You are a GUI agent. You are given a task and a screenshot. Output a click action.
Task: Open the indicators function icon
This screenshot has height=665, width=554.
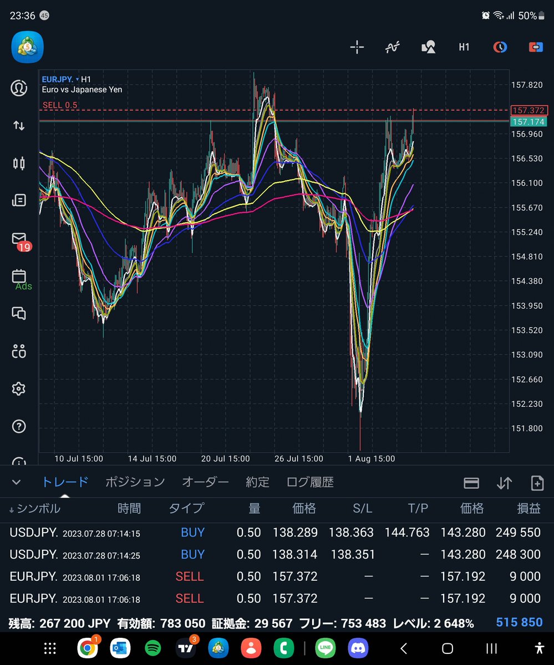pos(393,47)
